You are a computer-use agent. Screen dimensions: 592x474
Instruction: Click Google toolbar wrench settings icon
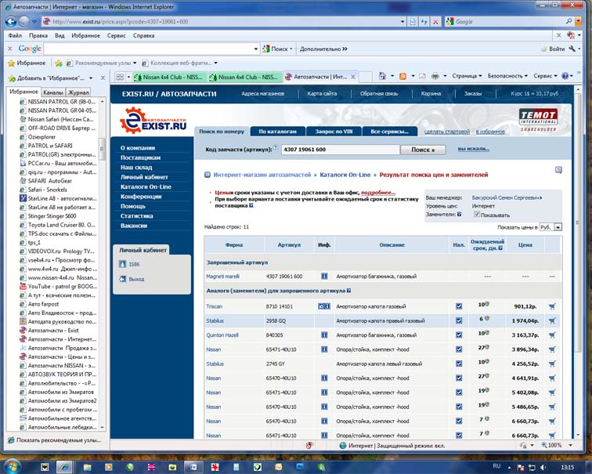click(x=572, y=49)
